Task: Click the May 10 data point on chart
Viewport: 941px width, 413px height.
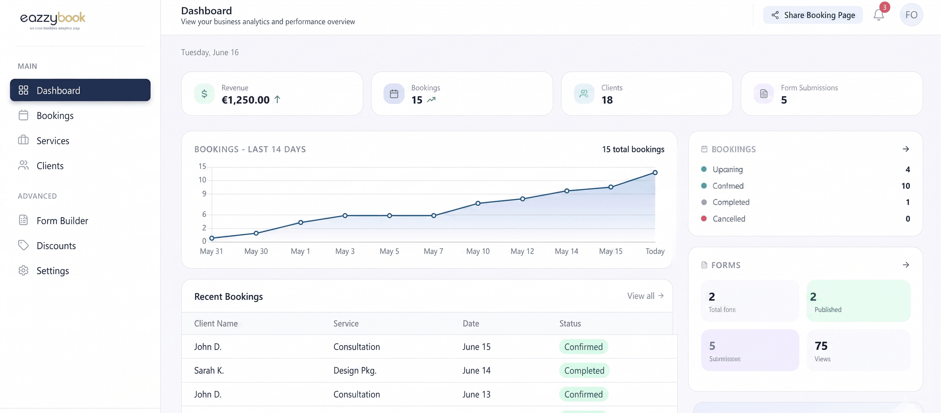Action: coord(478,203)
